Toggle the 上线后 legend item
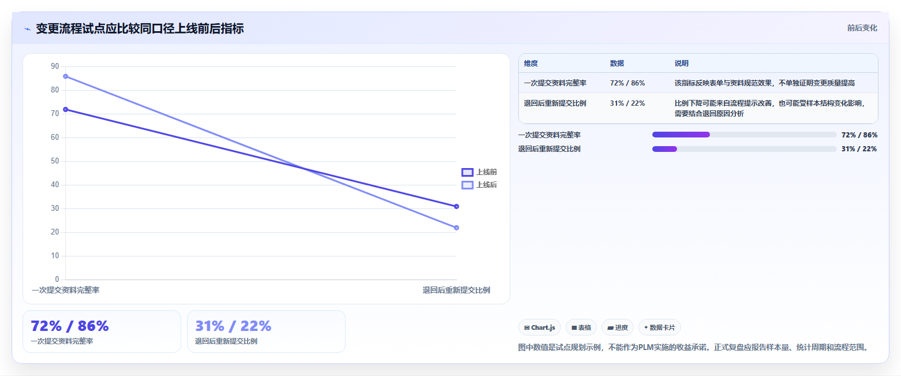901x376 pixels. click(479, 185)
